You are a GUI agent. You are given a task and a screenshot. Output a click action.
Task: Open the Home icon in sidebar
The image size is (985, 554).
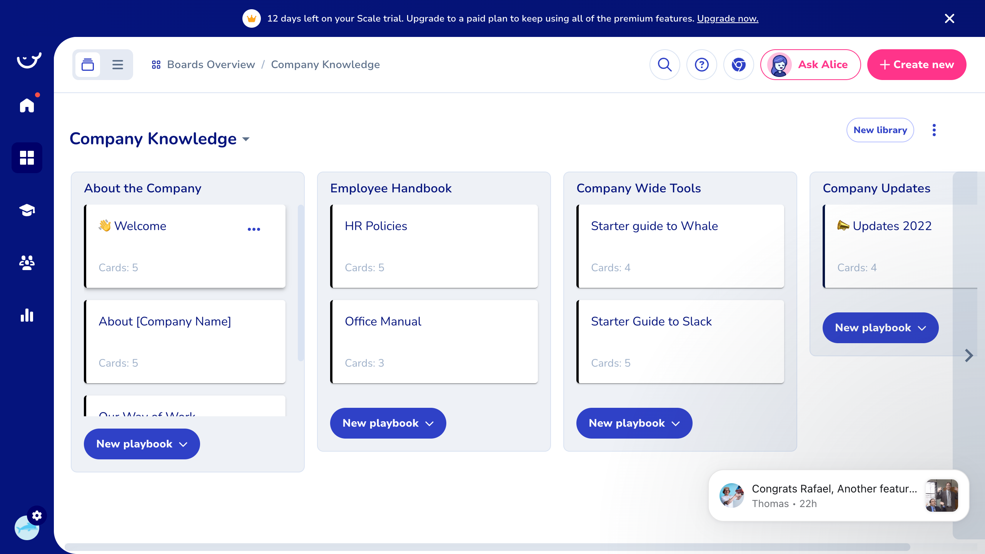(x=27, y=105)
